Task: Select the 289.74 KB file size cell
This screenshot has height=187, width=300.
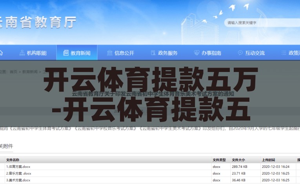Action: tap(240, 167)
